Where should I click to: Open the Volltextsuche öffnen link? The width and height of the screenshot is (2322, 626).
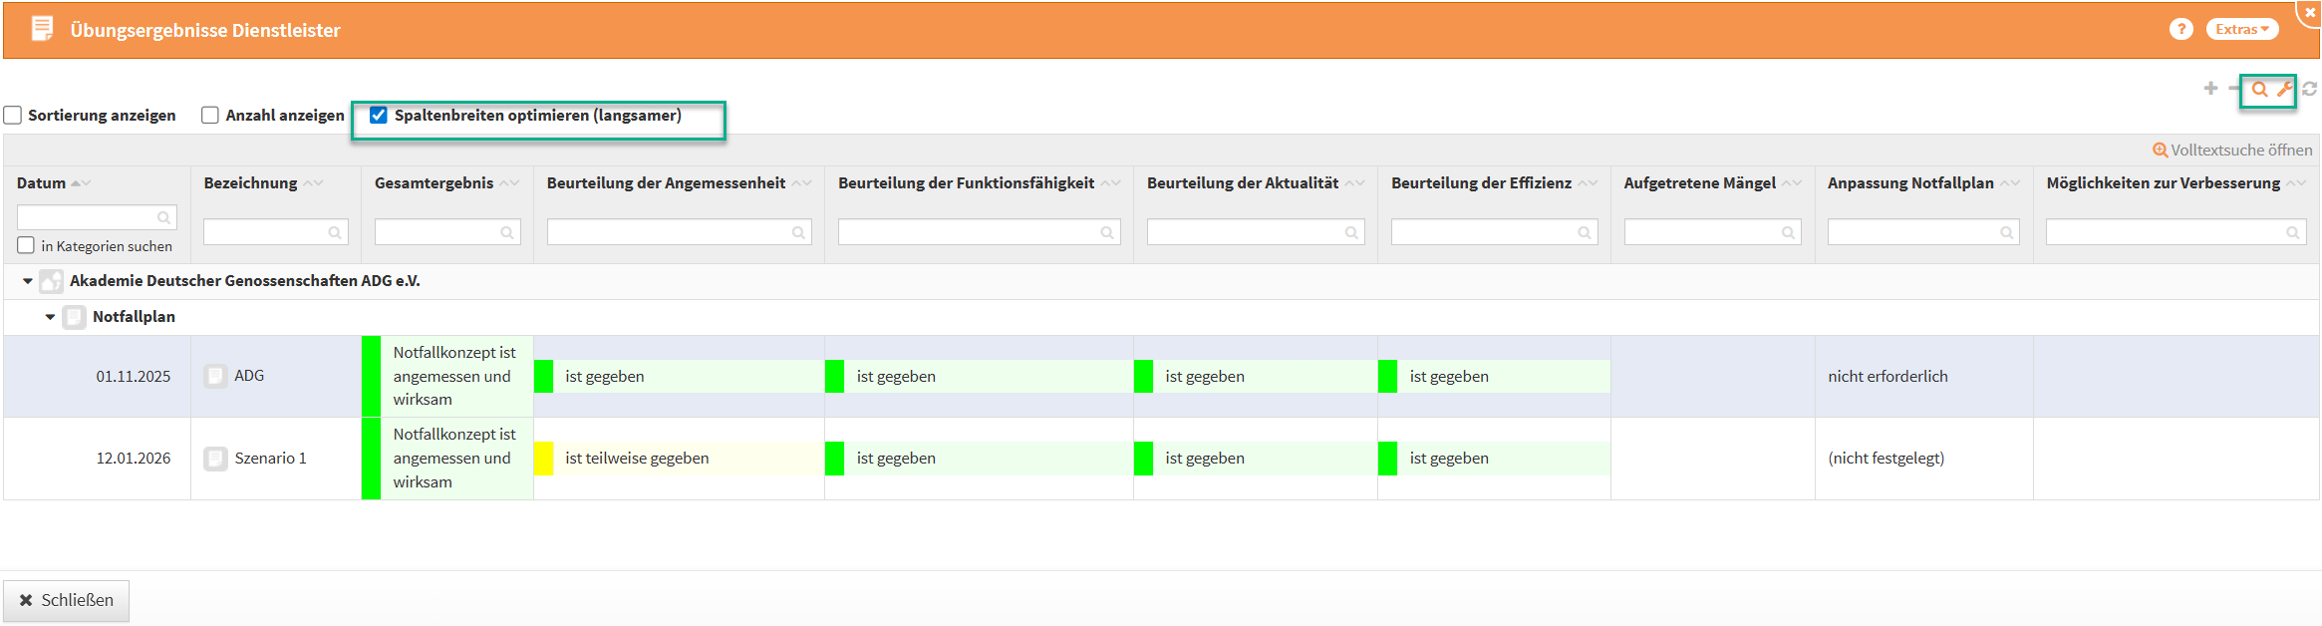click(x=2232, y=151)
